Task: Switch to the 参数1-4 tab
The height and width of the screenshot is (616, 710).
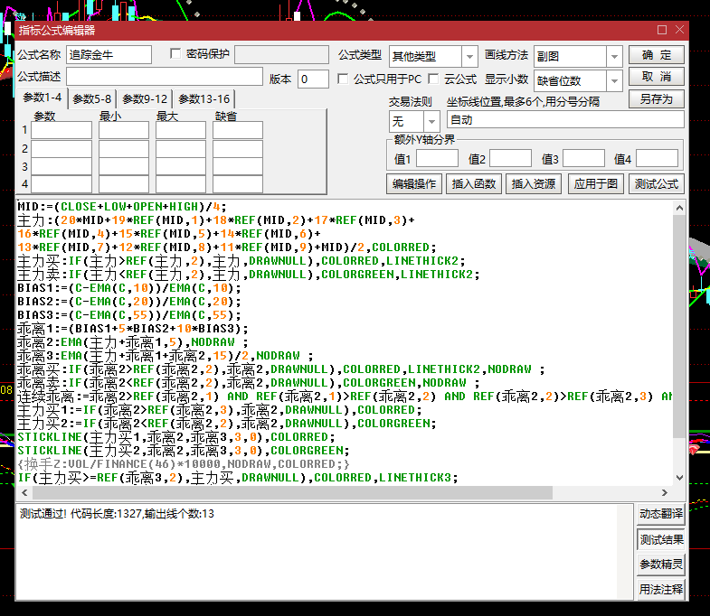Action: tap(43, 98)
